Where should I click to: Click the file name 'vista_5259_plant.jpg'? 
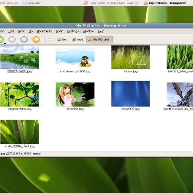[x=20, y=146]
